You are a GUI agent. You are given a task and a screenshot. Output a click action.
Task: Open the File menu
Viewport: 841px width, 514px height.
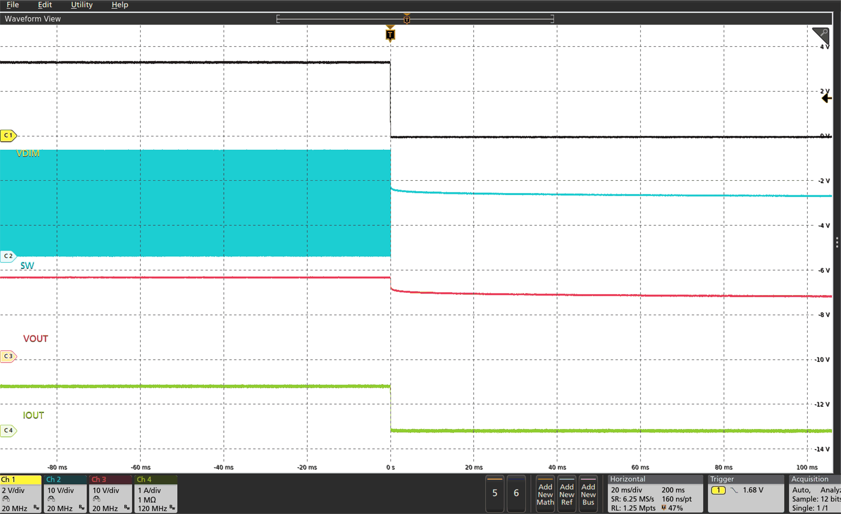point(12,5)
